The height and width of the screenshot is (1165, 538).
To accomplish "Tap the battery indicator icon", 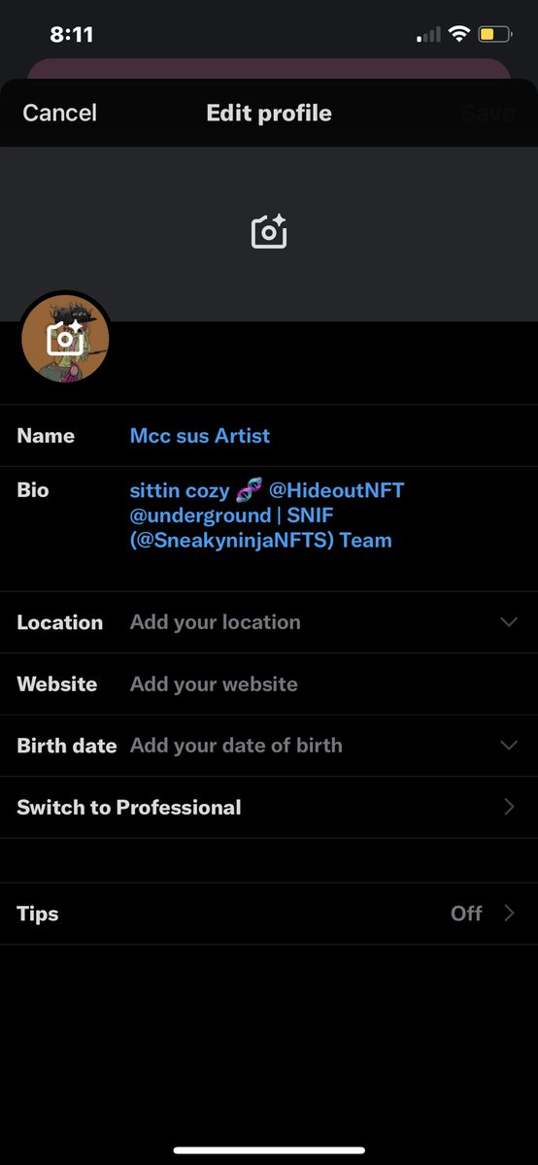I will pyautogui.click(x=494, y=35).
